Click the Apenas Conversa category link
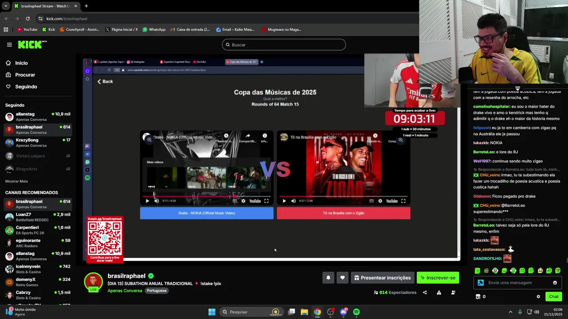Viewport: 568px width, 319px height. tap(125, 291)
